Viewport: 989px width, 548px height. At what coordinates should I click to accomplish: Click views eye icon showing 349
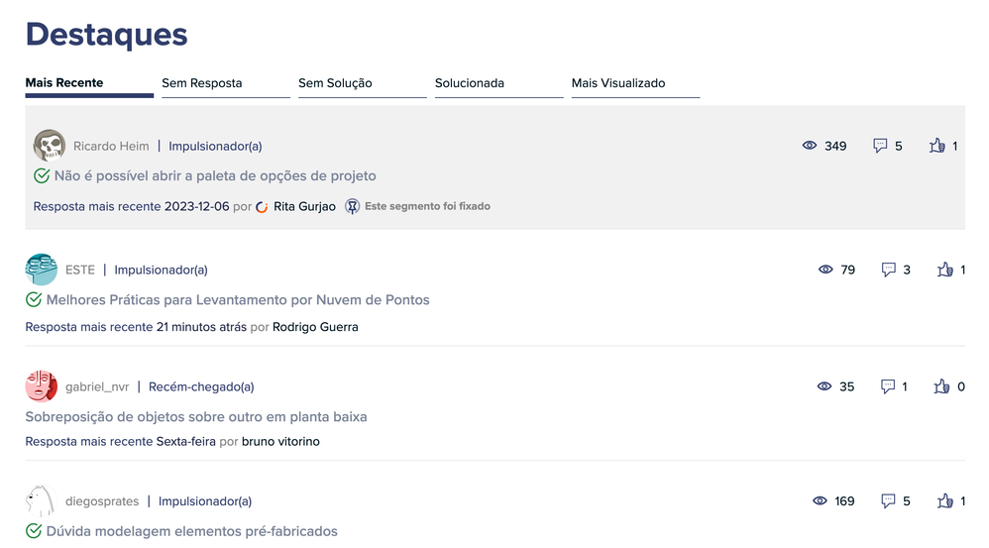tap(810, 146)
